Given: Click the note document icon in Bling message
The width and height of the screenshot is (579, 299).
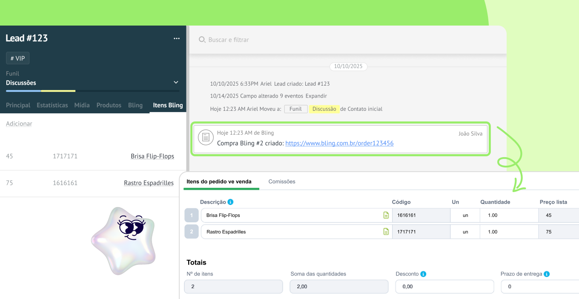Looking at the screenshot, I should pyautogui.click(x=206, y=138).
